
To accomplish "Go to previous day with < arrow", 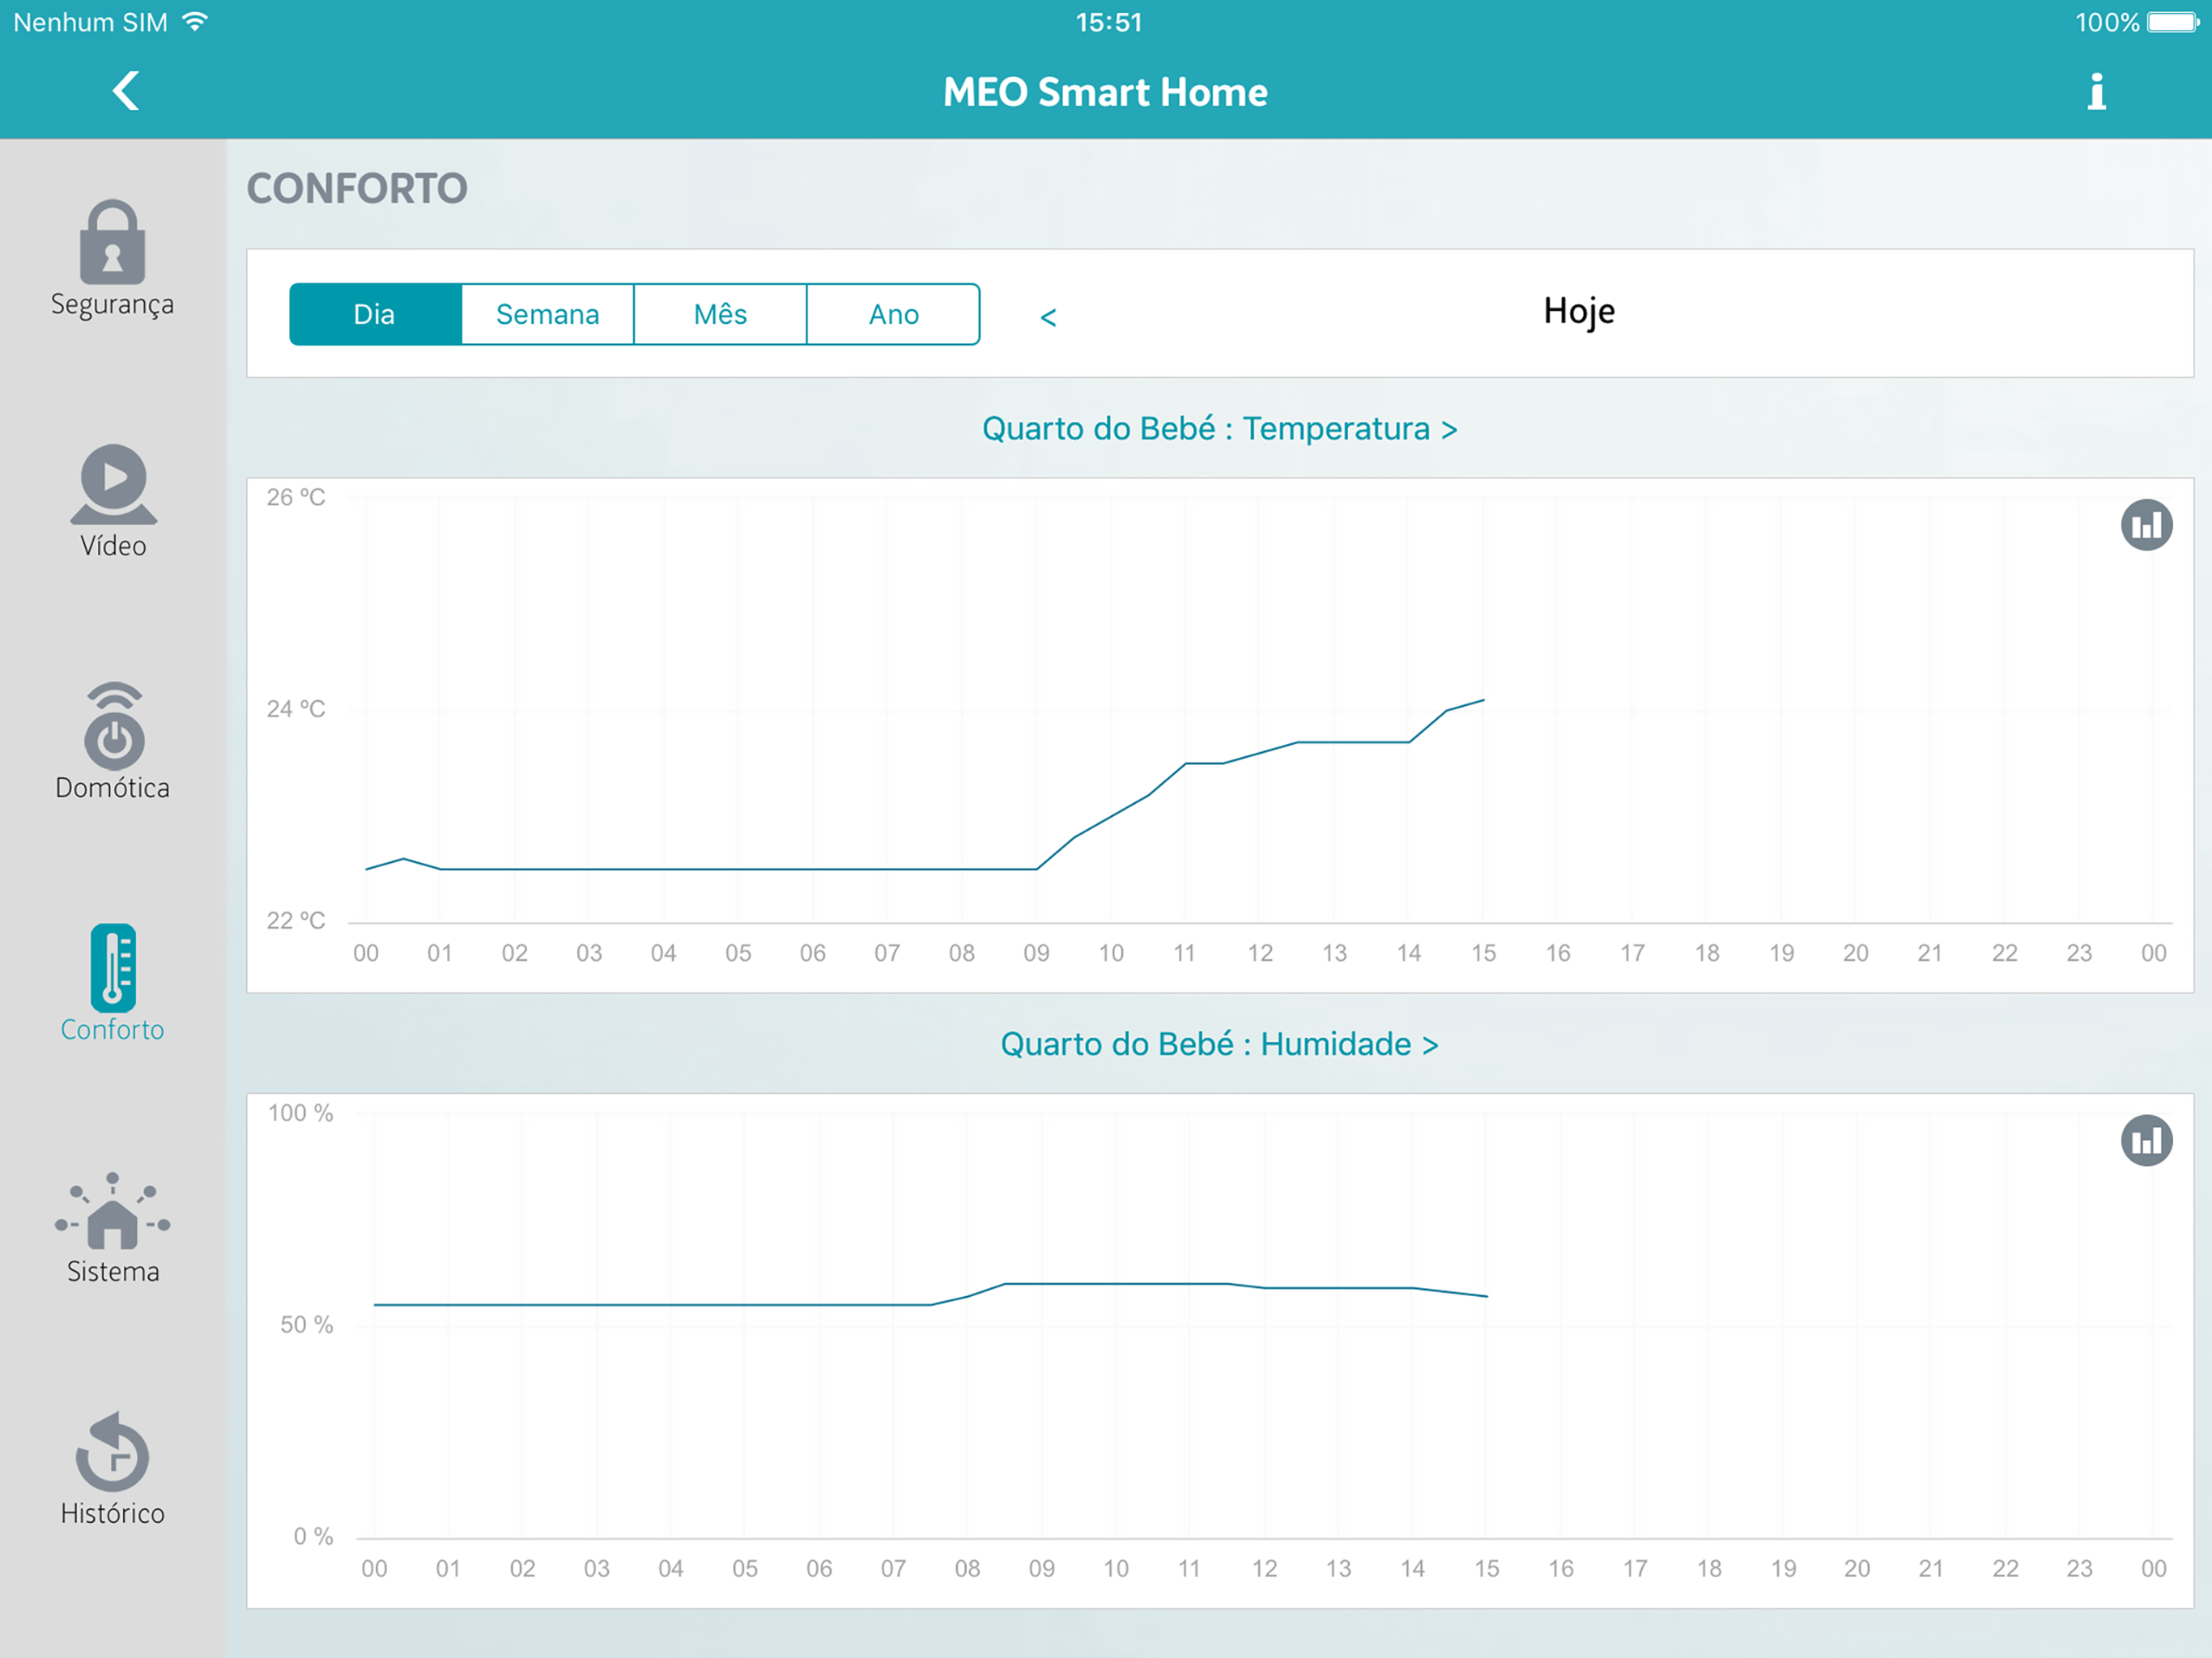I will point(1048,317).
